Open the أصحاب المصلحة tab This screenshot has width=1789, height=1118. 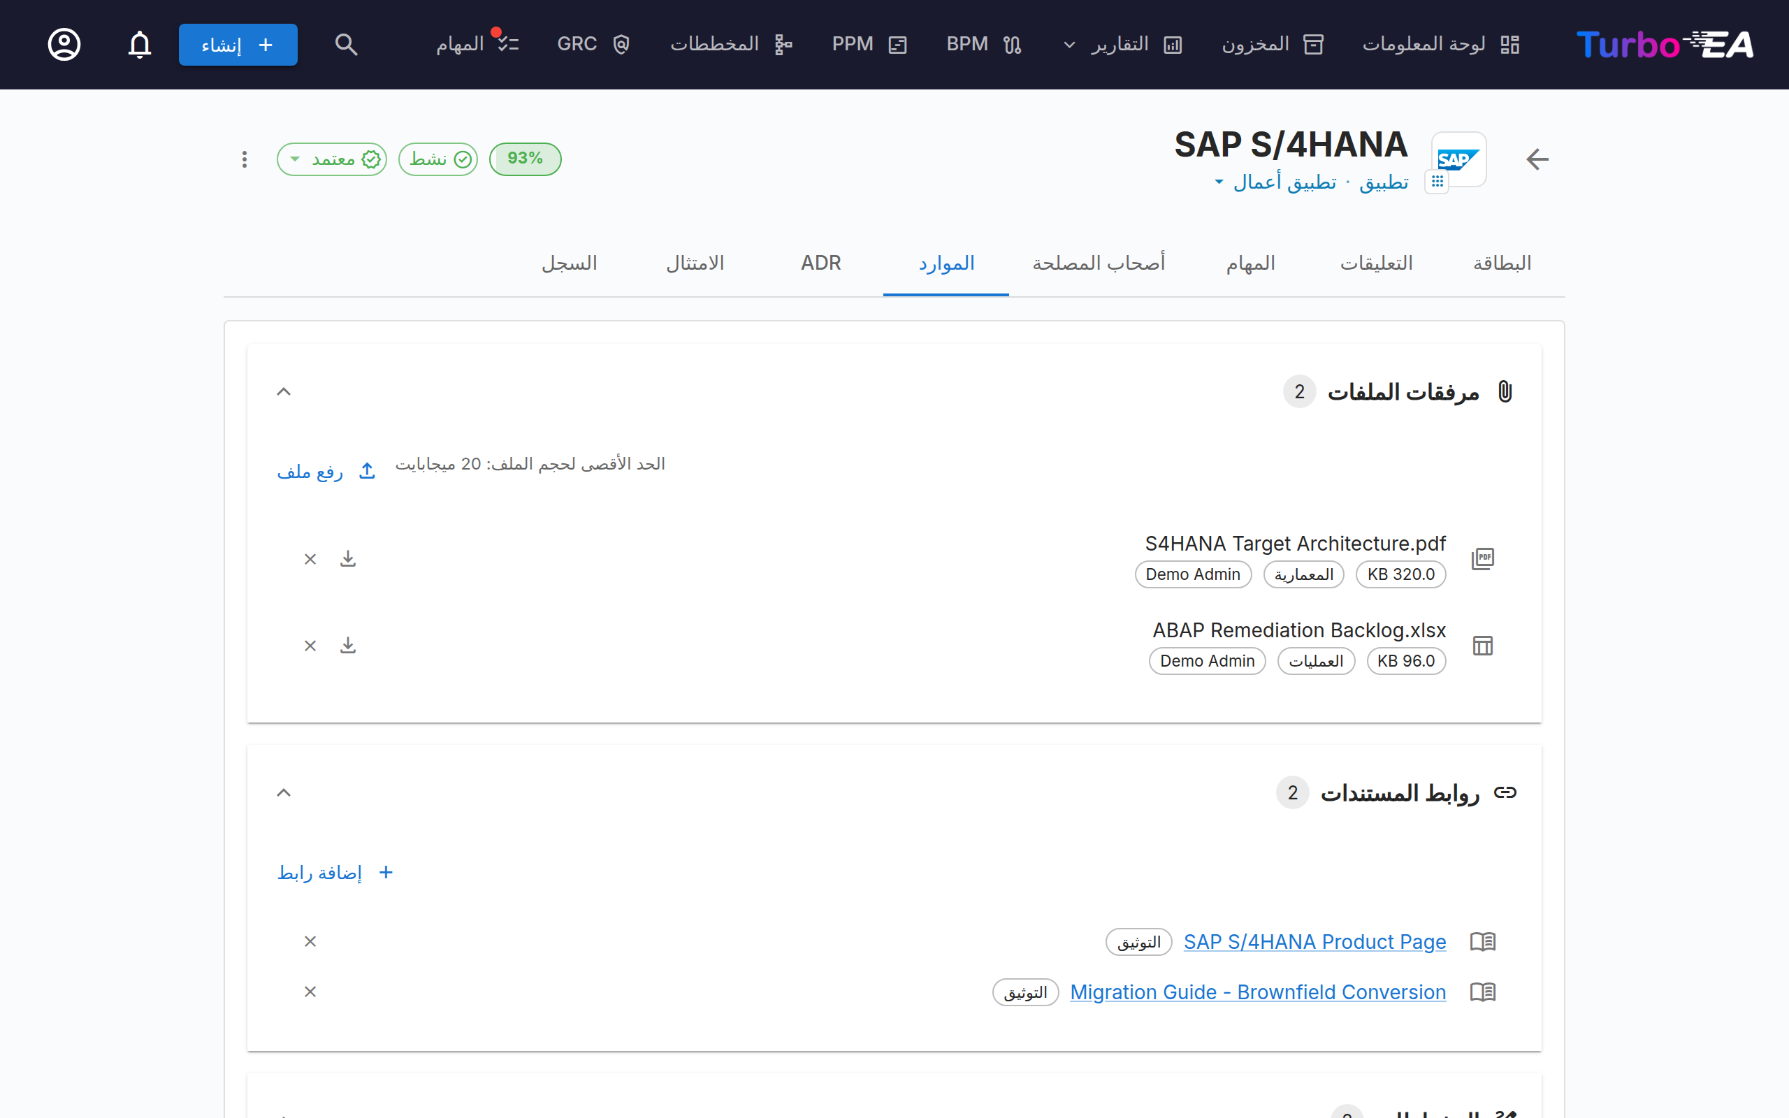pyautogui.click(x=1099, y=263)
